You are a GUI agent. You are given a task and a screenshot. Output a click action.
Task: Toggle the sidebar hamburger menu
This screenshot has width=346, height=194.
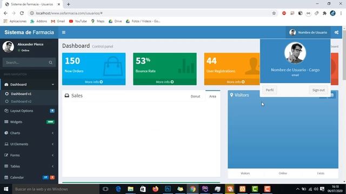(64, 32)
